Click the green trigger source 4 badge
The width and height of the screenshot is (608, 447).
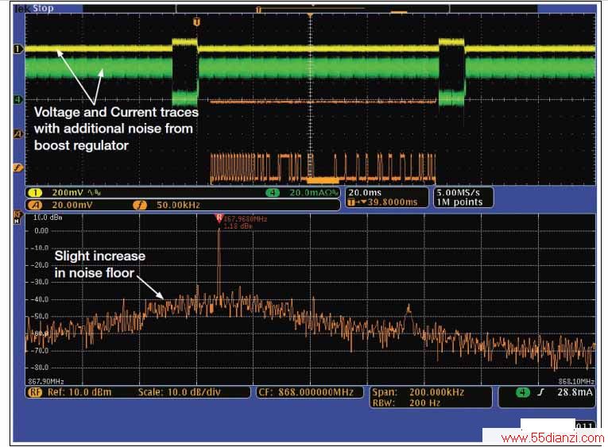[523, 392]
